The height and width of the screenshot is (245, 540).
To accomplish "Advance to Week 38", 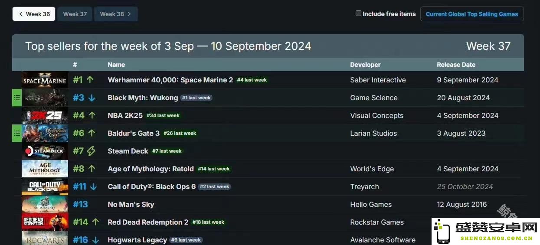I will click(x=116, y=14).
